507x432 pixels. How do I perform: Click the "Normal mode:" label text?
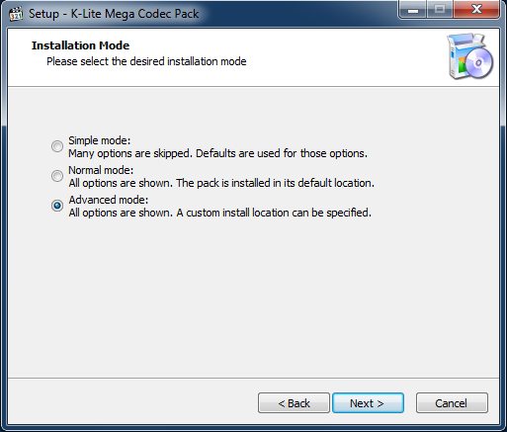click(x=101, y=170)
